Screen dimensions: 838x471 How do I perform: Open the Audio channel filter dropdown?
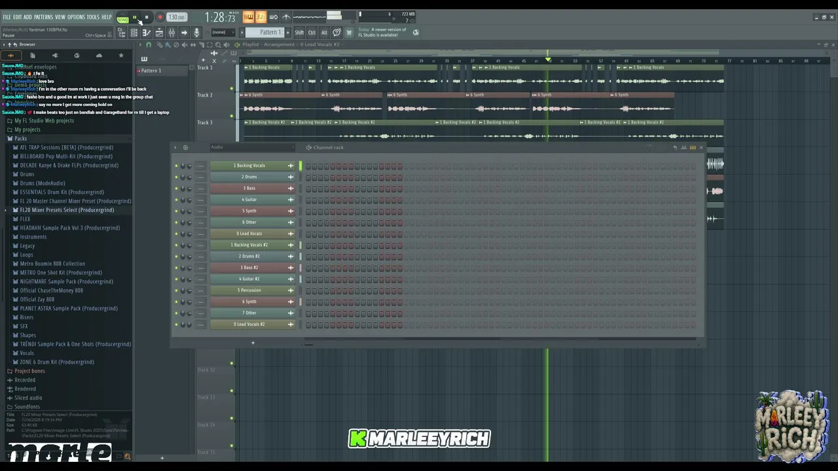251,148
